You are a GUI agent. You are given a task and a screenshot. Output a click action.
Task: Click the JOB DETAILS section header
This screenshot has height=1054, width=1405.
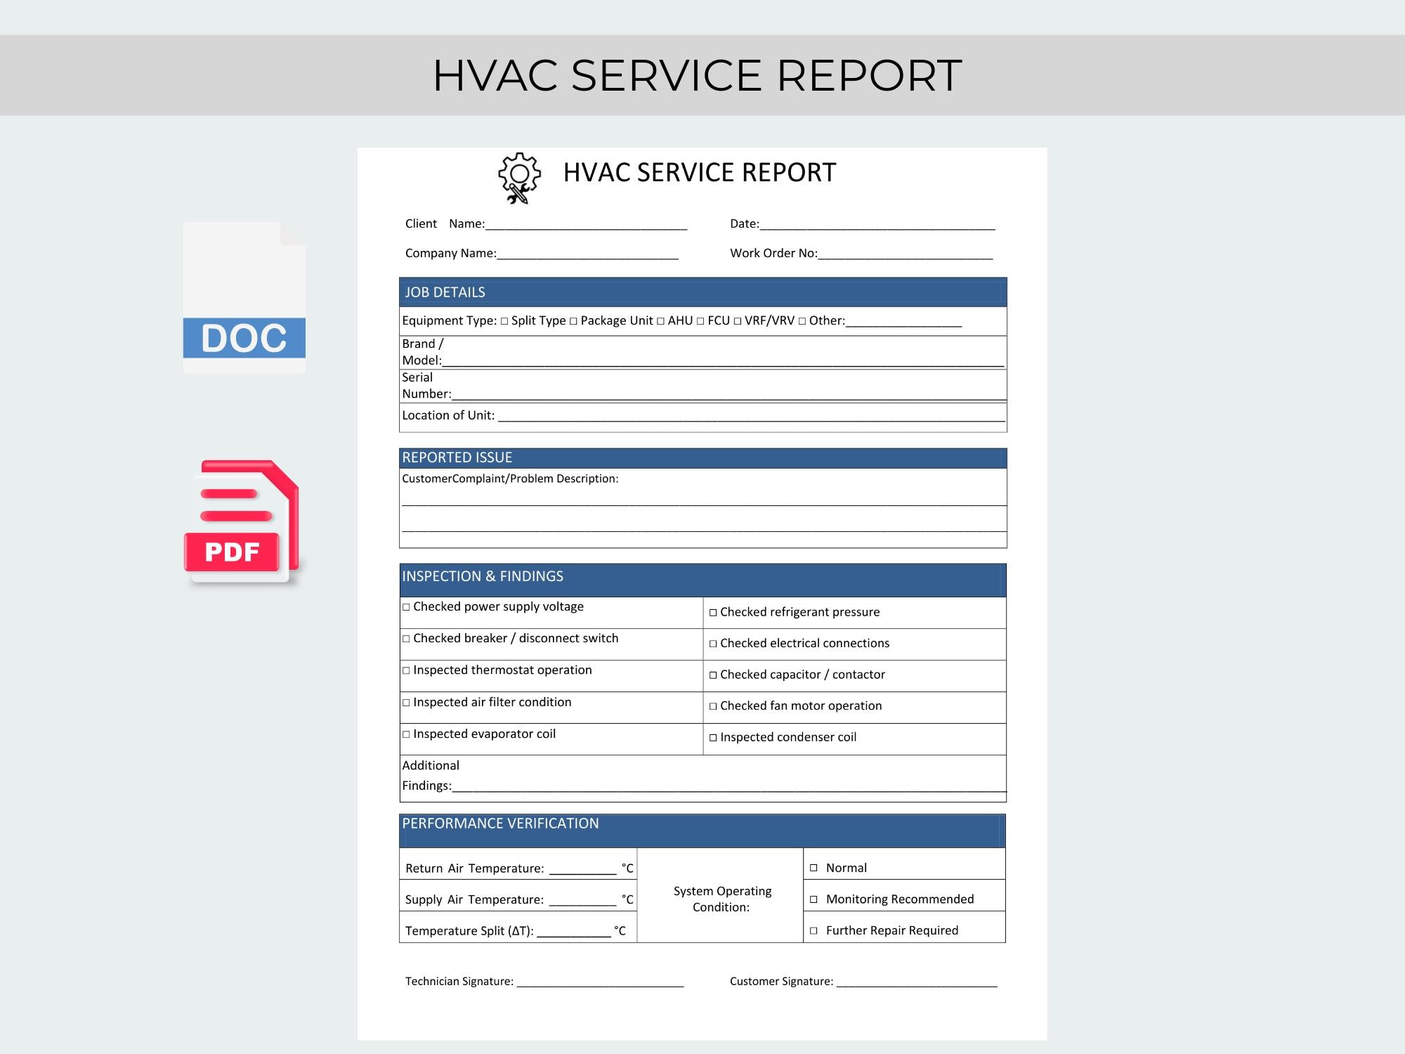(x=702, y=292)
